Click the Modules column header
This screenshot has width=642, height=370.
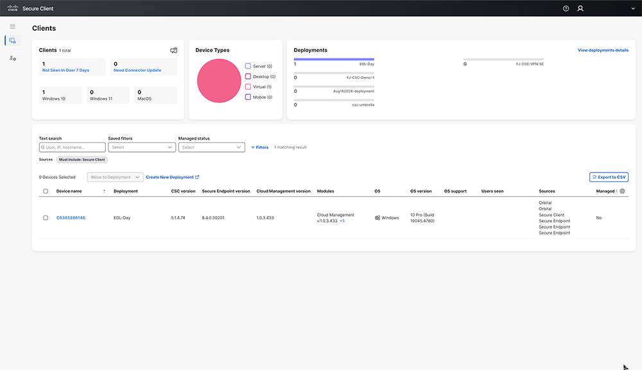coord(325,191)
